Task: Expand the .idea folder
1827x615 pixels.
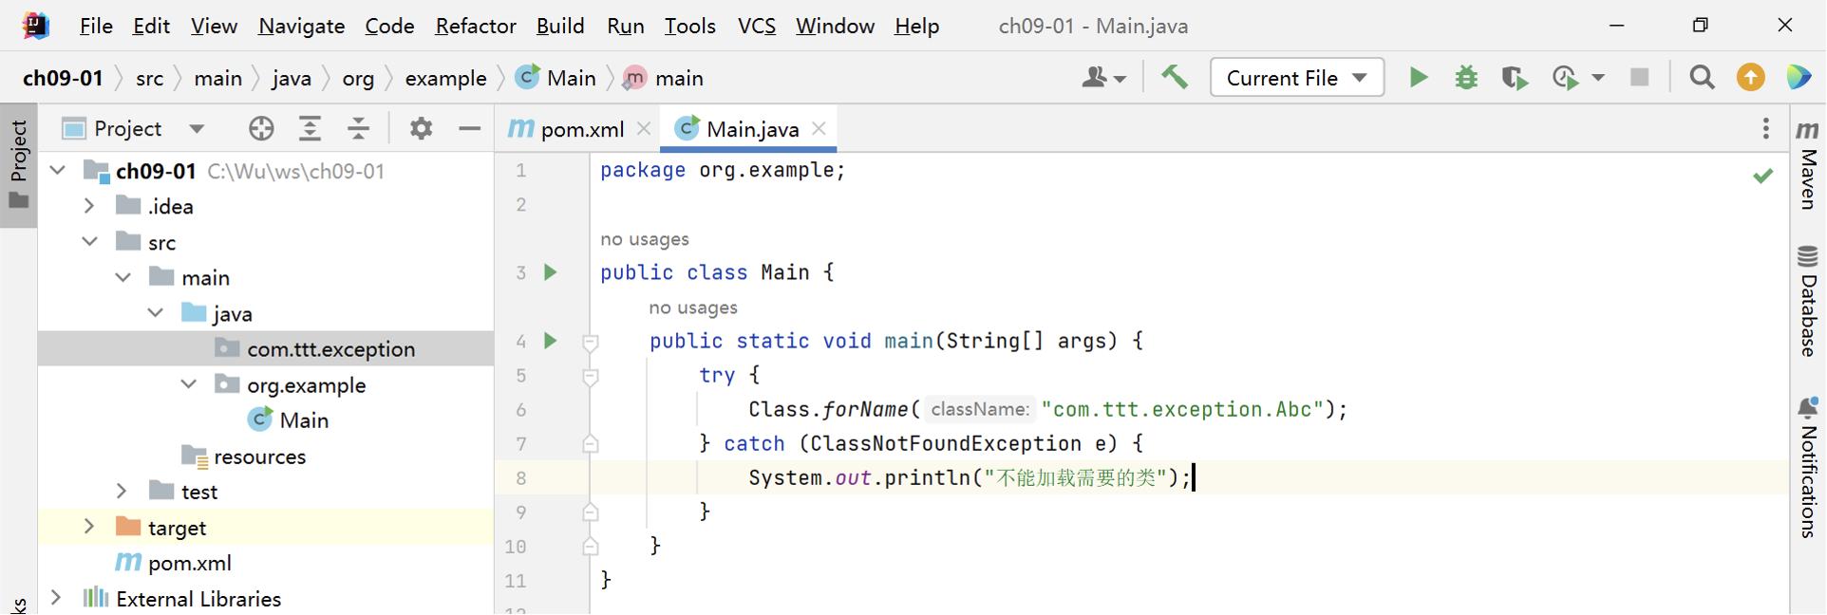Action: click(89, 206)
